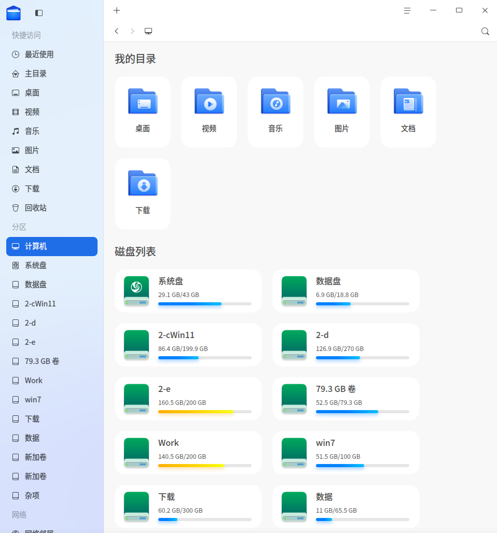Click the Work drive icon in disk list
The image size is (497, 533).
pos(136,453)
